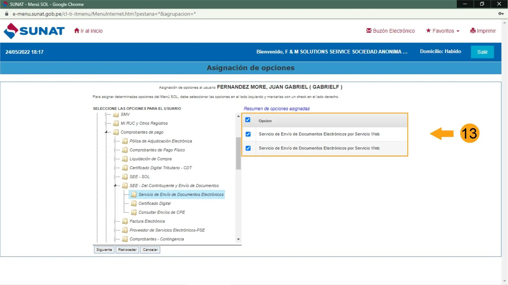The image size is (508, 285).
Task: Click the Certificado Digital folder icon
Action: [134, 203]
